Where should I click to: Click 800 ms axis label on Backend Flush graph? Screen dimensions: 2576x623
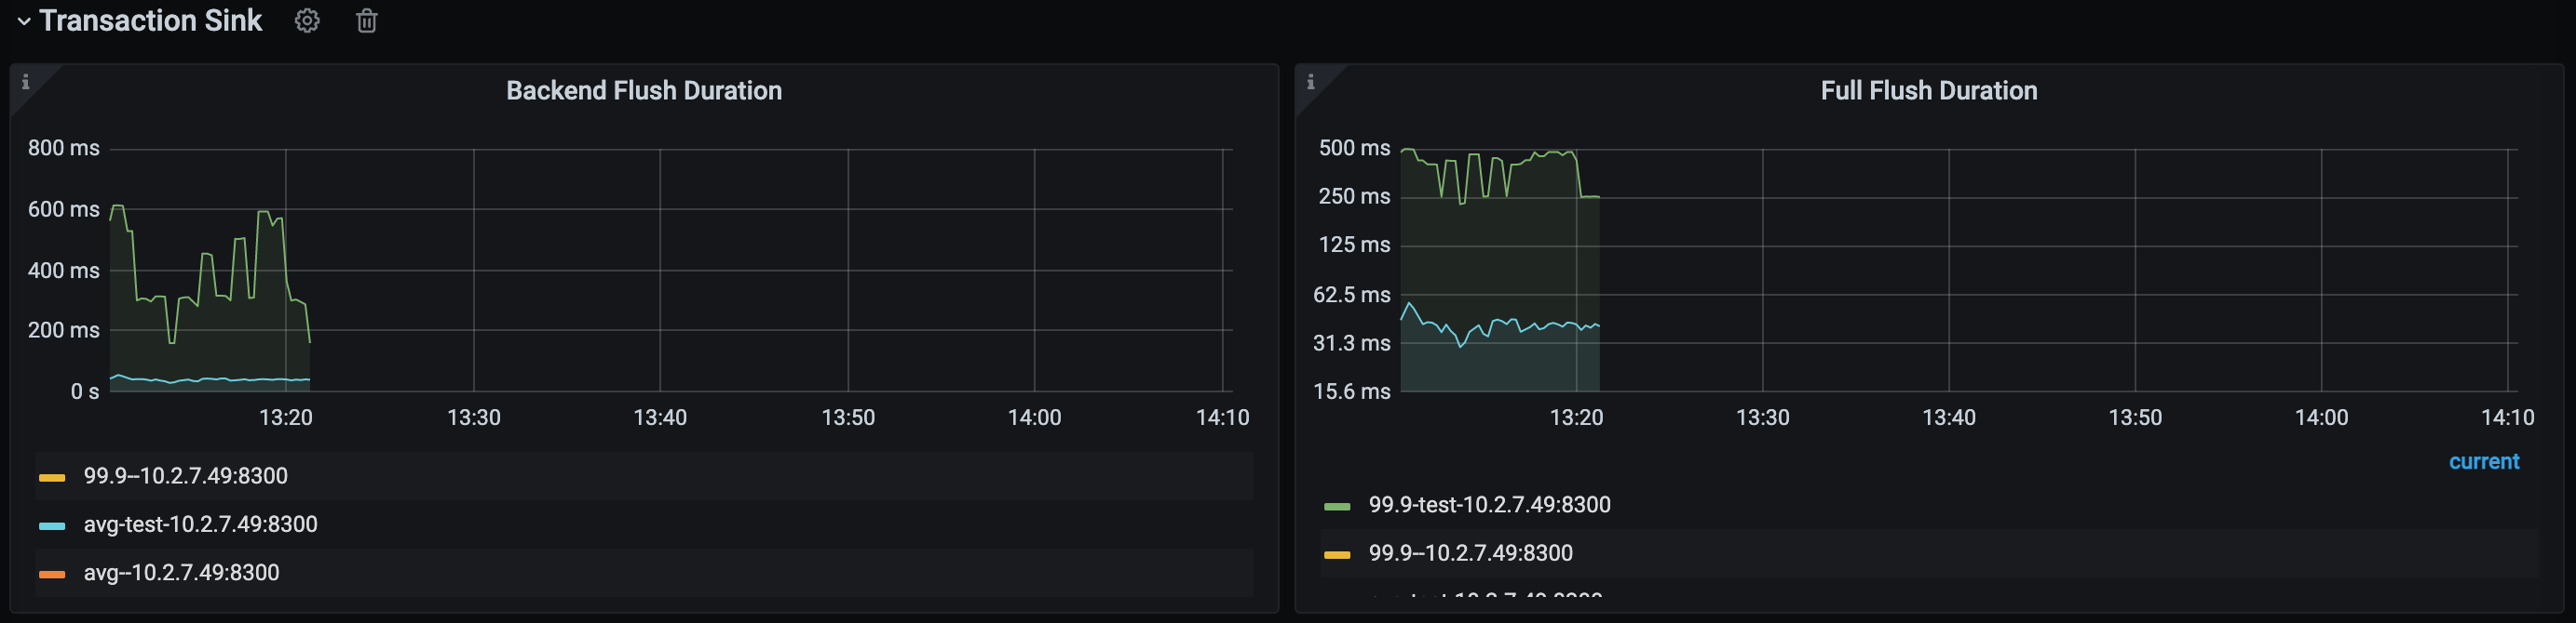click(64, 148)
